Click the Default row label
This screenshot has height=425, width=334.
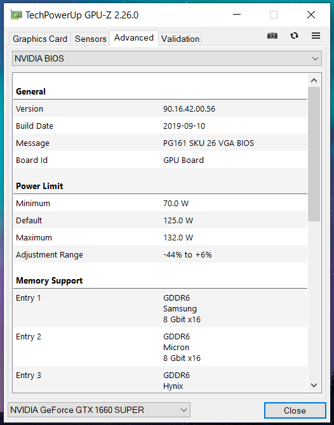pyautogui.click(x=29, y=220)
